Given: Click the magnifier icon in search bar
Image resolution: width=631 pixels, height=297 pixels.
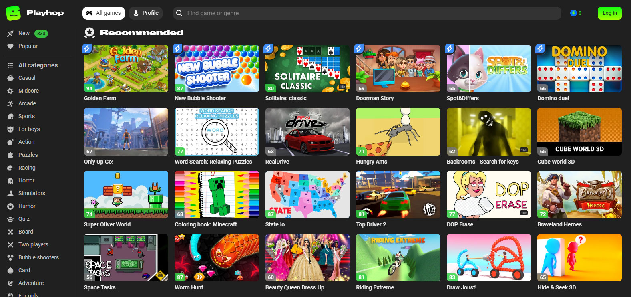Looking at the screenshot, I should (x=179, y=13).
